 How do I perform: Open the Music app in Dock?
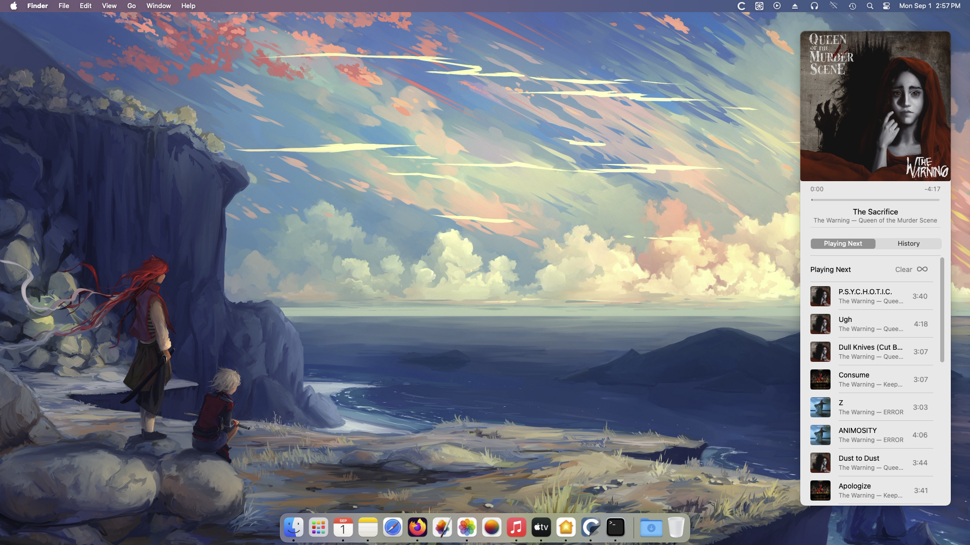pyautogui.click(x=516, y=528)
